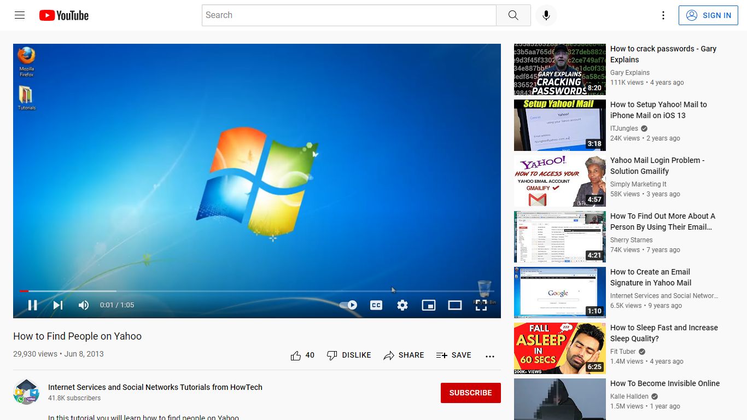Open 'How to Sleep Fast and Increase Sleep Quality?'
This screenshot has width=747, height=420.
[664, 333]
